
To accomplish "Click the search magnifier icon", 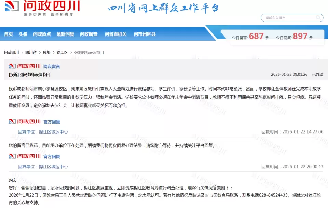I will click(317, 18).
